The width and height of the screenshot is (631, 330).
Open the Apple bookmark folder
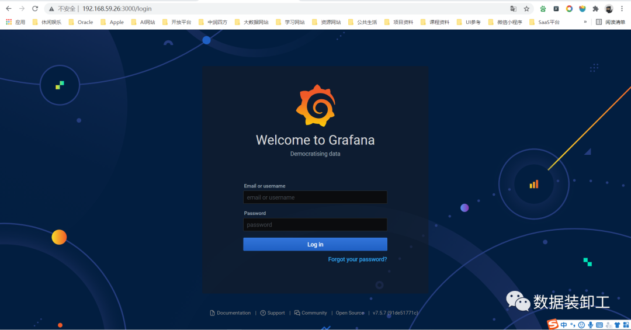click(x=112, y=22)
